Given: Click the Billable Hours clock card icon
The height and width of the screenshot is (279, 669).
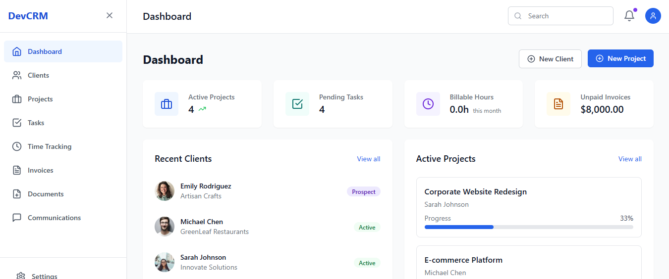Looking at the screenshot, I should tap(428, 104).
